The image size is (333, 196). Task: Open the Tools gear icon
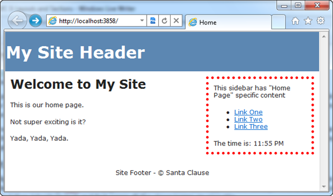coord(321,21)
